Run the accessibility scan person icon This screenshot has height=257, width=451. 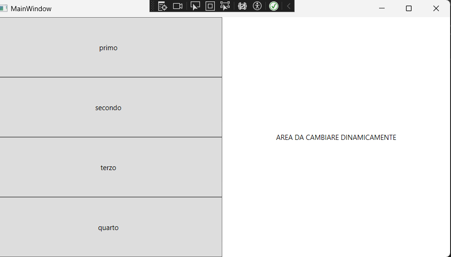(257, 6)
